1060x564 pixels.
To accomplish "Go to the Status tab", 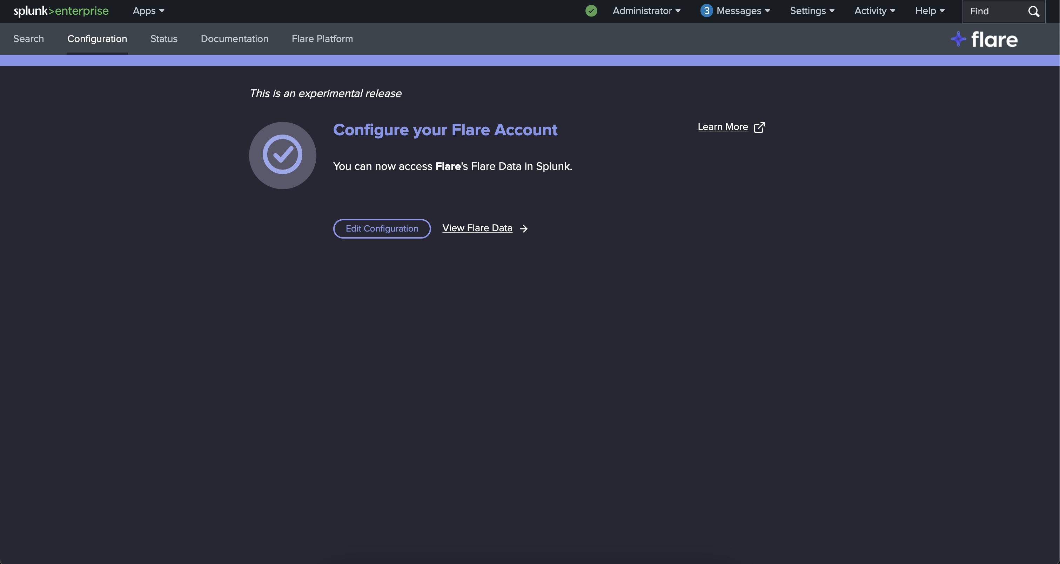I will pos(164,39).
